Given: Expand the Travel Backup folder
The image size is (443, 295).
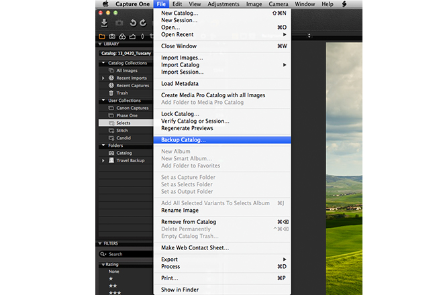Looking at the screenshot, I should click(103, 160).
